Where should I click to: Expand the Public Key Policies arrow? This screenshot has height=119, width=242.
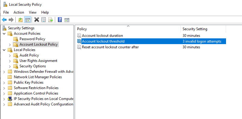coord(4,82)
